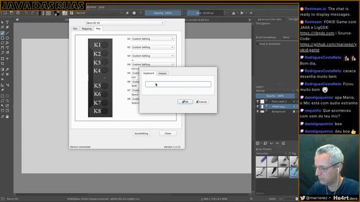Image resolution: width=360 pixels, height=202 pixels.
Task: Adjust the toolbar Opacity slider
Action: [163, 13]
